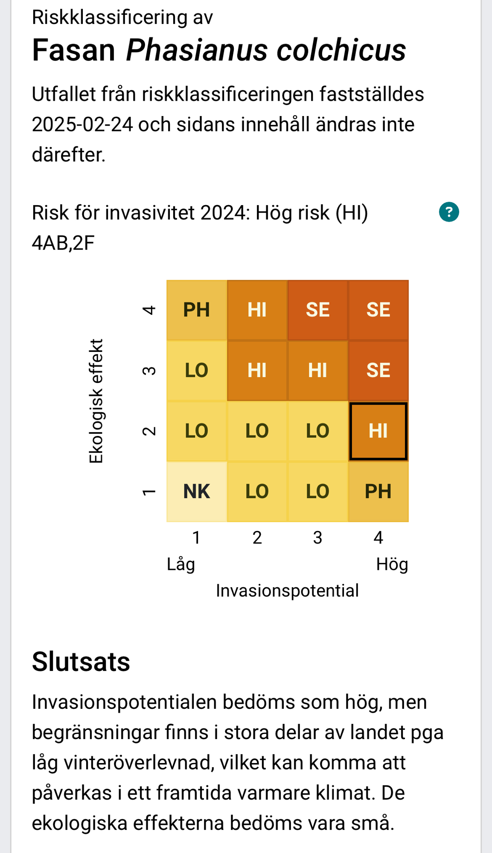Select the PH cell in ecological effect row 1
This screenshot has width=492, height=853.
(378, 491)
